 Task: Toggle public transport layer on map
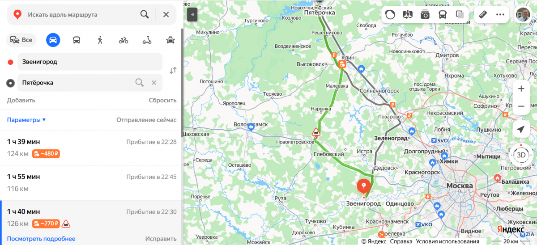[x=442, y=14]
